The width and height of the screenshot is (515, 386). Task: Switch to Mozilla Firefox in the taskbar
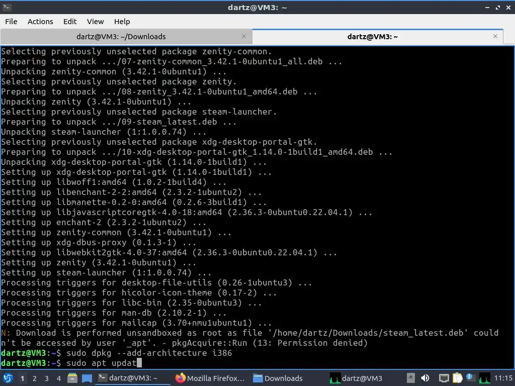click(x=210, y=378)
